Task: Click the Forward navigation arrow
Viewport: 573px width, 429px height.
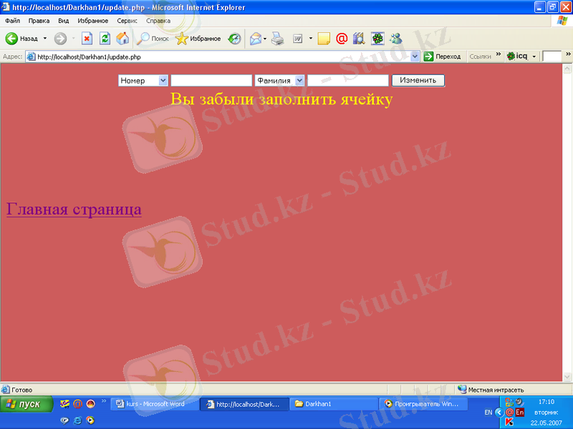Action: (60, 39)
